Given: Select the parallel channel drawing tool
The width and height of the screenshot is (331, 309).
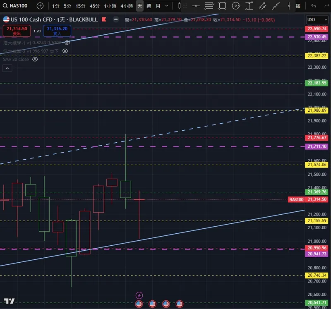Looking at the screenshot, I should (262, 6).
